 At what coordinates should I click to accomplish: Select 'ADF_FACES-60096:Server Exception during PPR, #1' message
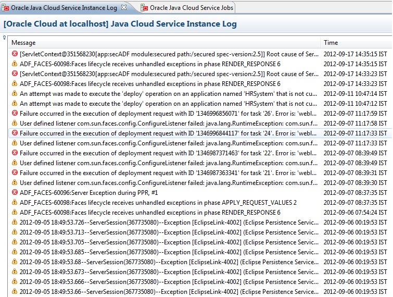point(88,193)
